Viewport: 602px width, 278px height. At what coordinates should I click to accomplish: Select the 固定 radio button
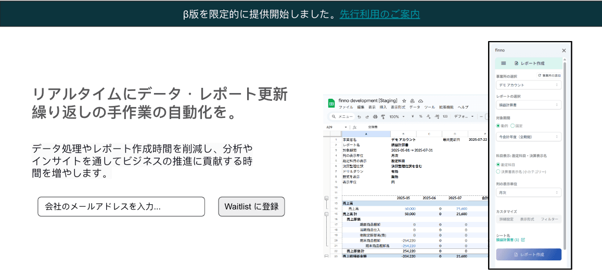tap(513, 125)
